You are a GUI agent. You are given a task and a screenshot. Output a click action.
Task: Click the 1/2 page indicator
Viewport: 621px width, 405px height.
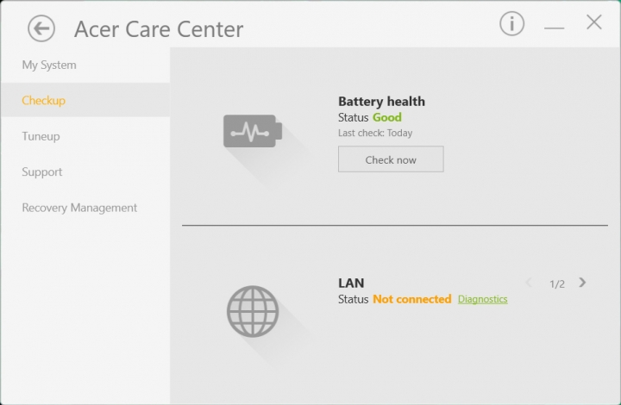point(557,283)
